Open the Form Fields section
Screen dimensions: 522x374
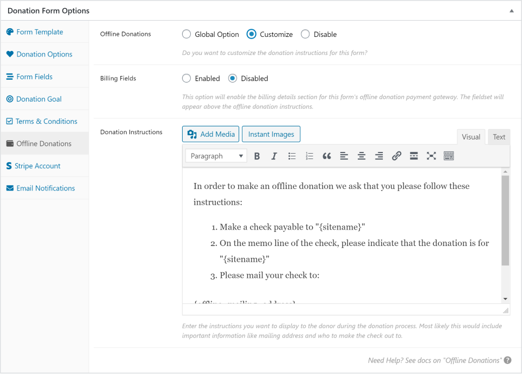click(x=45, y=77)
